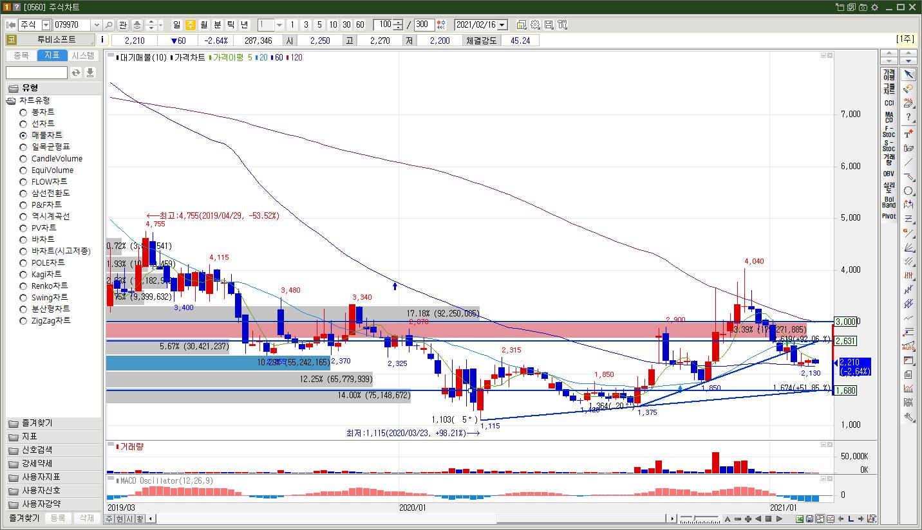Click the candle count field showing 100

coord(383,24)
